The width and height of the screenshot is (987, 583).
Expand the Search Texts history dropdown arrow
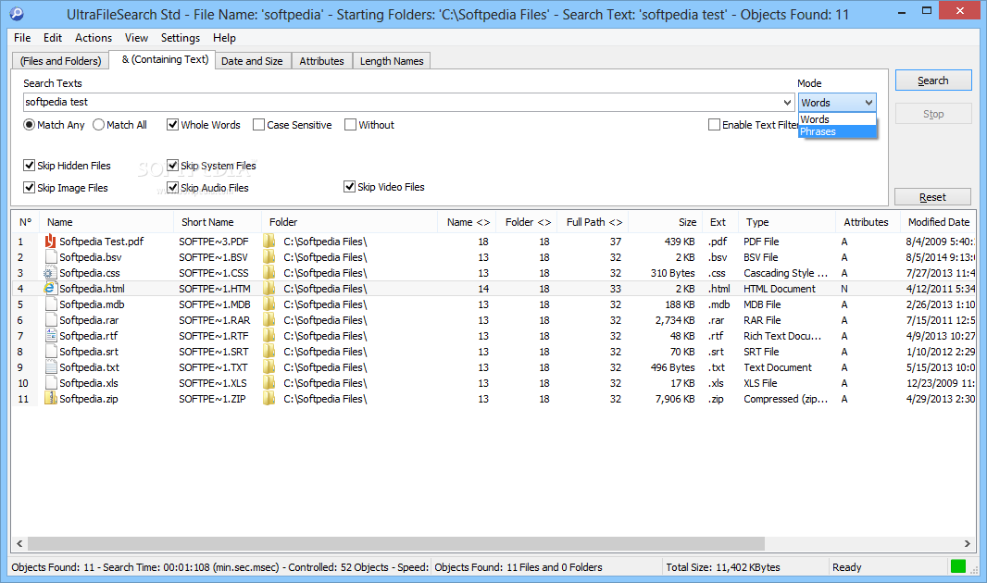[x=787, y=102]
